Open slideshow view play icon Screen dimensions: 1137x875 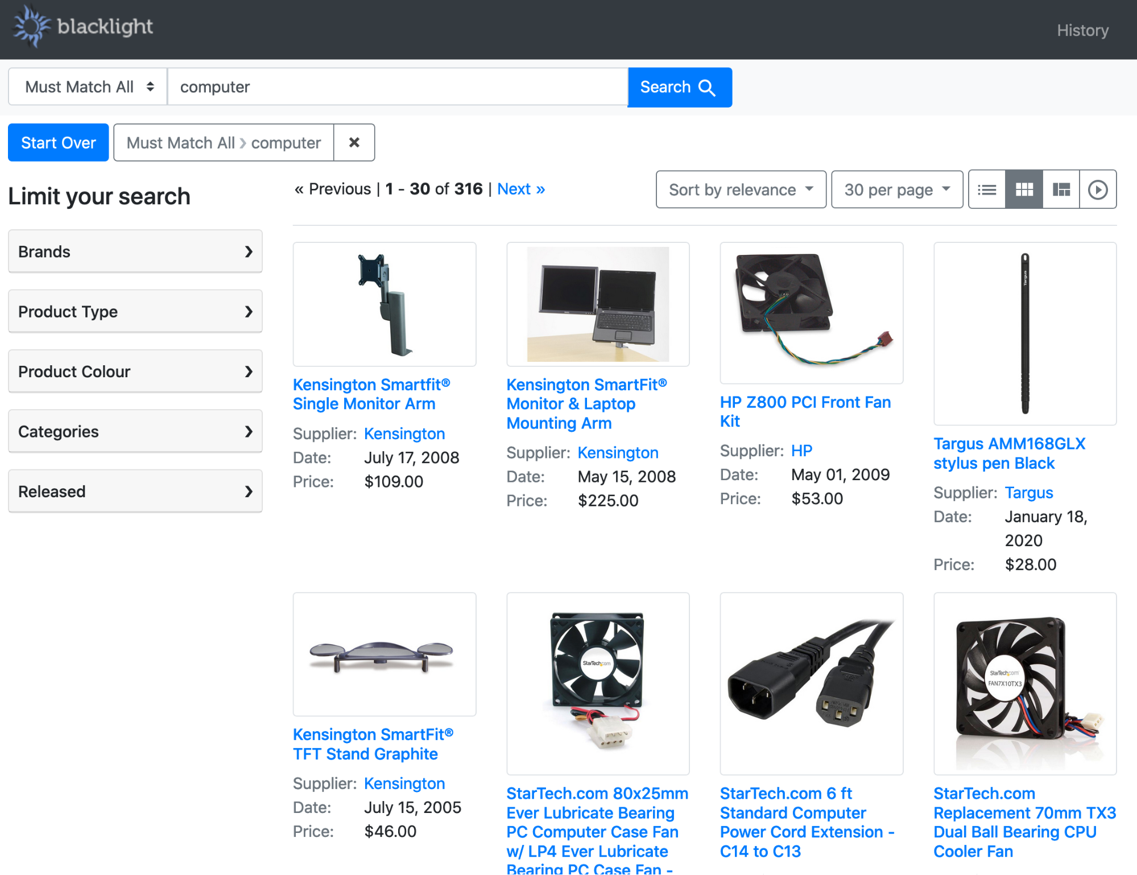click(x=1098, y=189)
